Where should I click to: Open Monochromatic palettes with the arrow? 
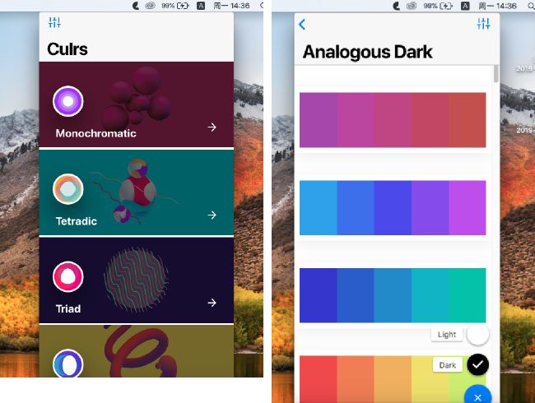(x=212, y=127)
